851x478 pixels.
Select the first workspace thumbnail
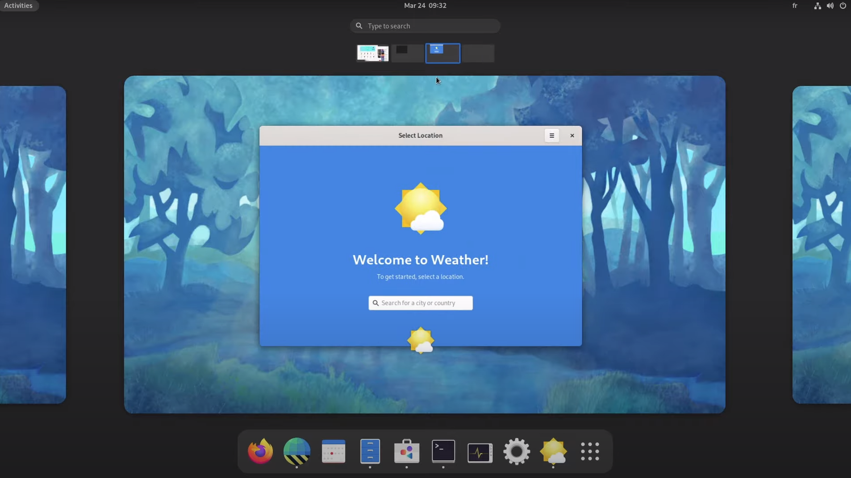pos(373,53)
